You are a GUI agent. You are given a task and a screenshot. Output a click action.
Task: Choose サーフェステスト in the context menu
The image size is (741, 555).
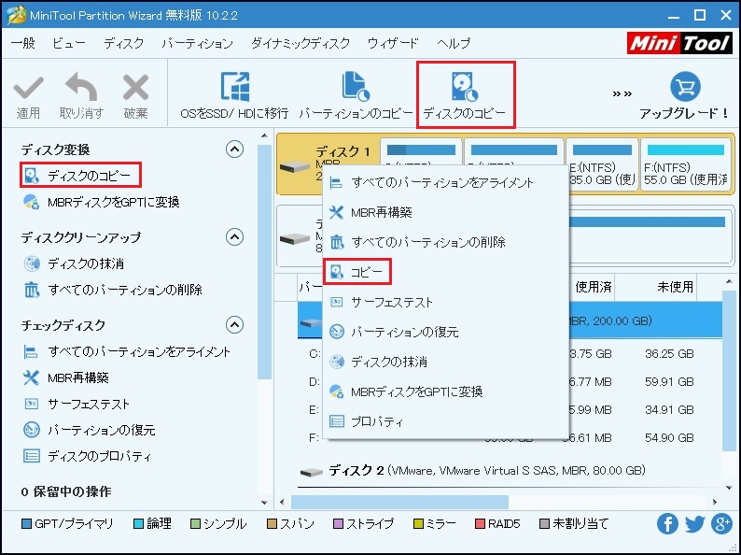coord(446,302)
